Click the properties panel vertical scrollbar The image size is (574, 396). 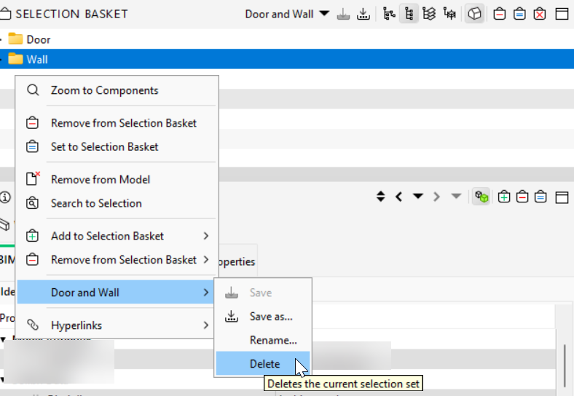pyautogui.click(x=565, y=365)
